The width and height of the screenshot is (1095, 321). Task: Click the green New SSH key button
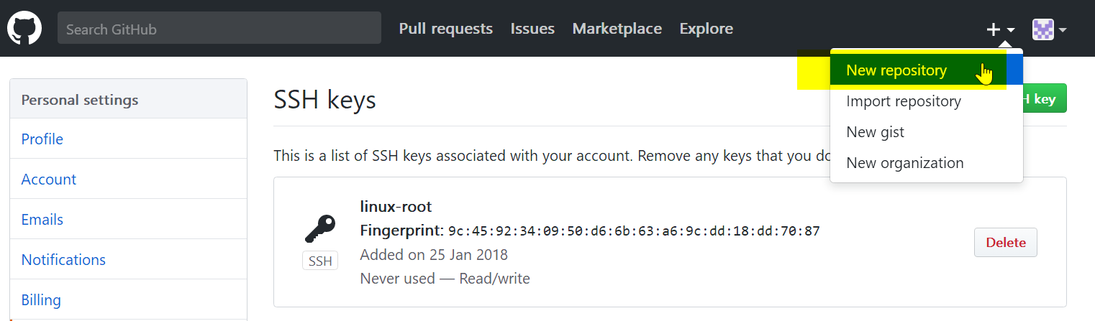[x=1045, y=98]
